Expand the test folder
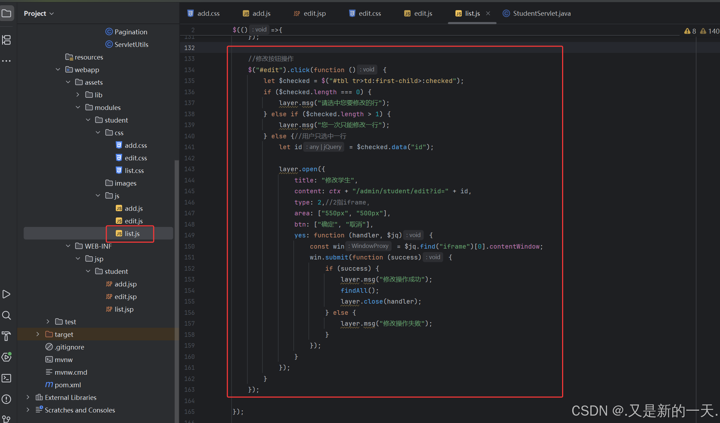This screenshot has width=720, height=423. [48, 322]
